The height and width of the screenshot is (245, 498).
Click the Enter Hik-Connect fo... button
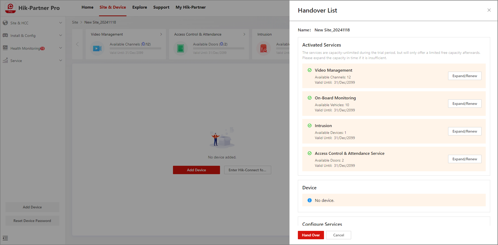[248, 170]
